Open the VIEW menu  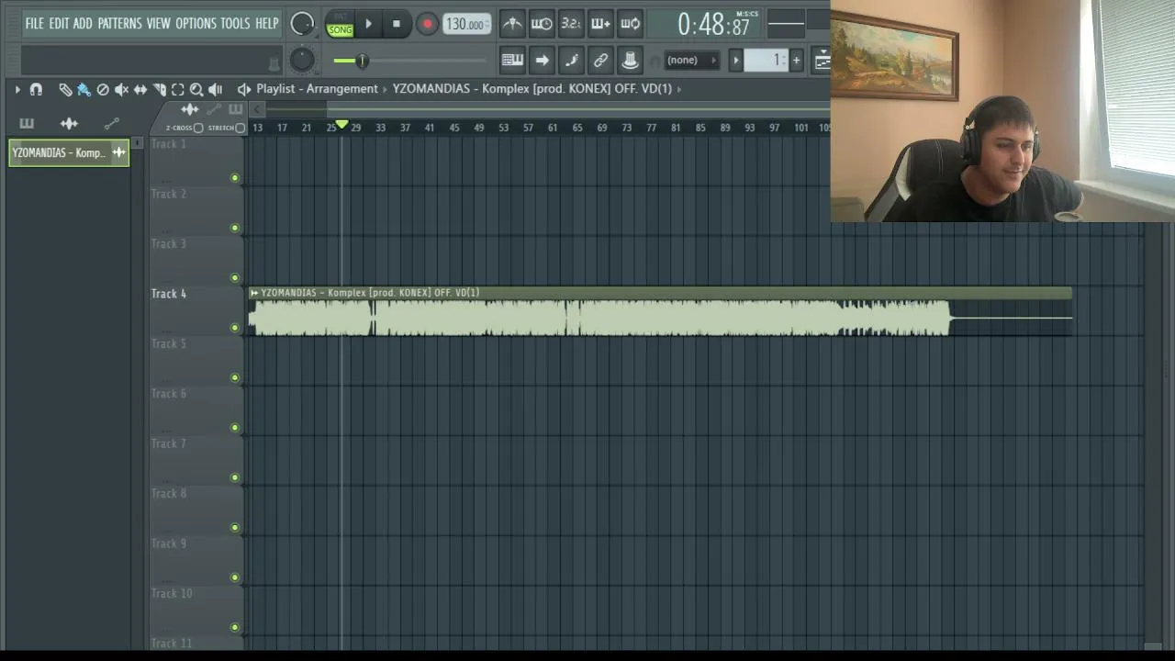(159, 23)
